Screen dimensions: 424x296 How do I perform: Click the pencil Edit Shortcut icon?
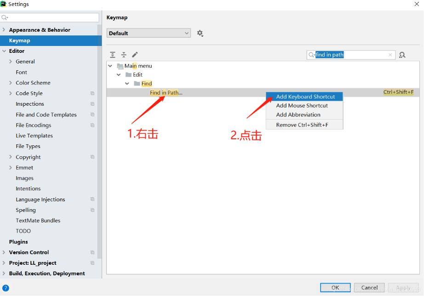tap(135, 55)
